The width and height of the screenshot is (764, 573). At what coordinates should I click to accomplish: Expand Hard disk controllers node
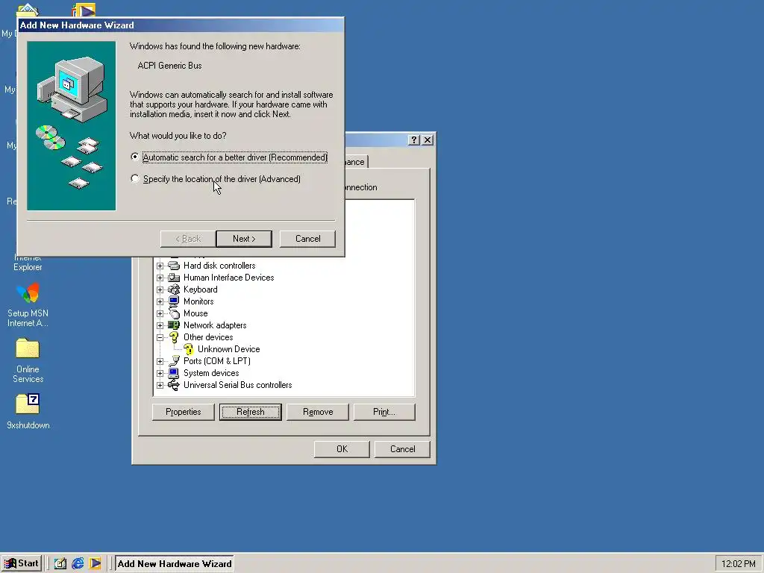point(160,266)
